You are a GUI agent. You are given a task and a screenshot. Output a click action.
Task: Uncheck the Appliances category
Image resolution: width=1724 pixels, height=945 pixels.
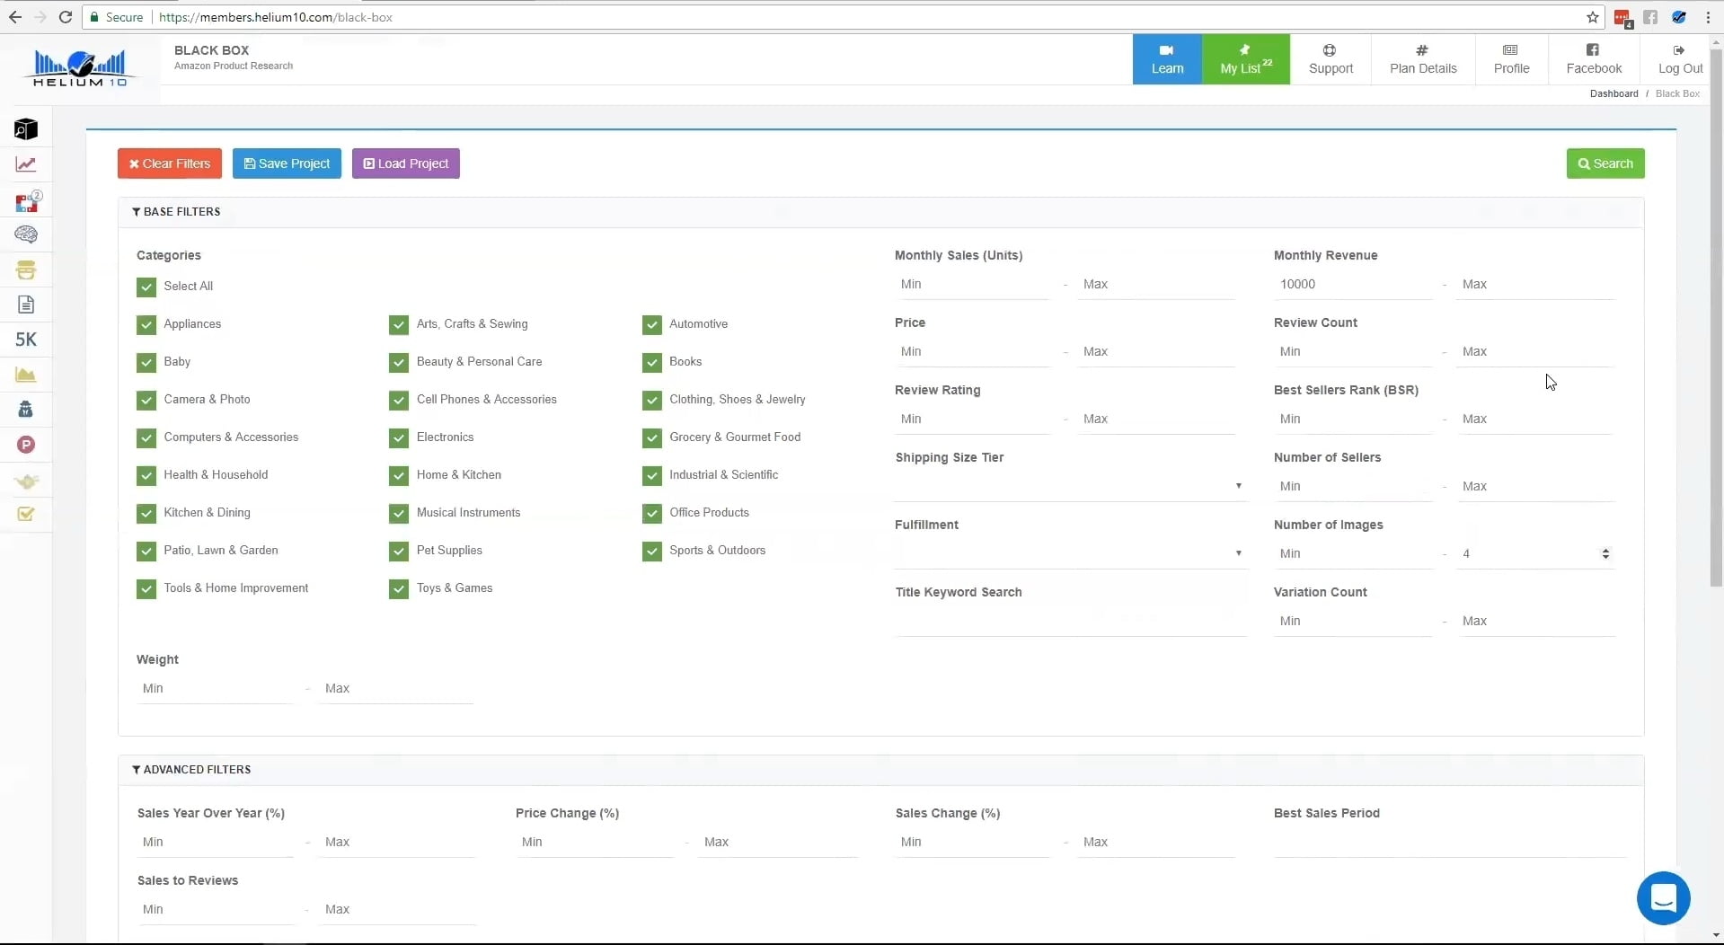(146, 324)
